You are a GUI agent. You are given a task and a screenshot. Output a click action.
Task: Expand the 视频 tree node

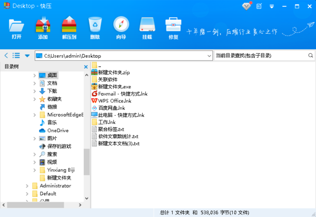(34, 162)
